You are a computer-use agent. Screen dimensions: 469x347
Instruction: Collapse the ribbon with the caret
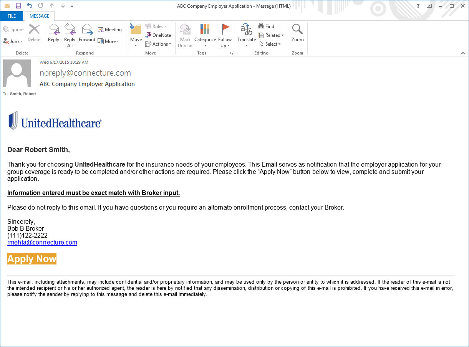(x=463, y=53)
